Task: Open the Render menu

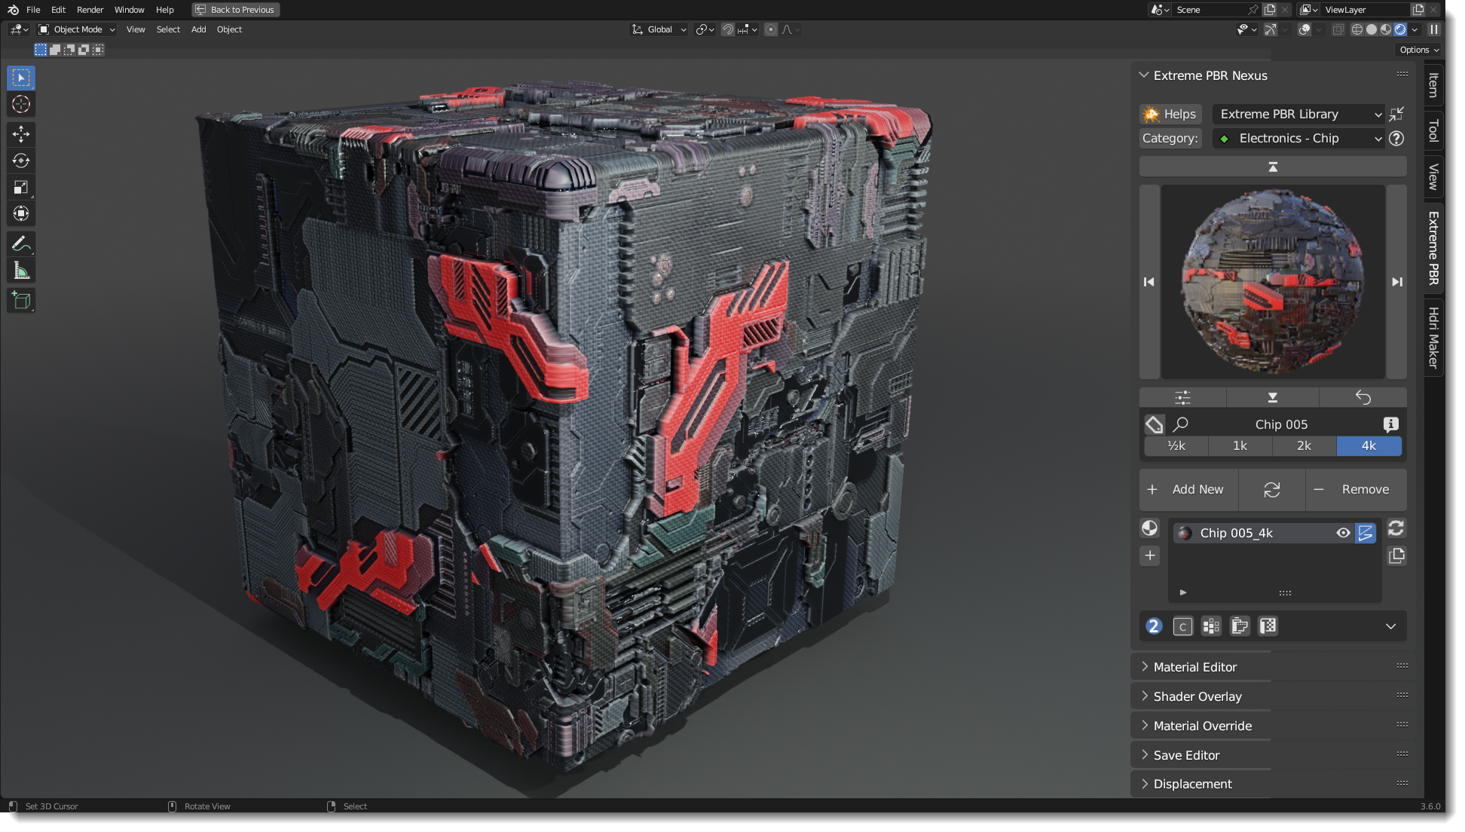Action: (x=90, y=10)
